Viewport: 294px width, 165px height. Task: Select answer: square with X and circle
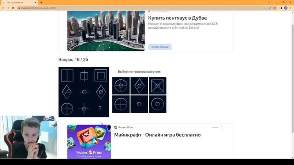click(x=158, y=86)
